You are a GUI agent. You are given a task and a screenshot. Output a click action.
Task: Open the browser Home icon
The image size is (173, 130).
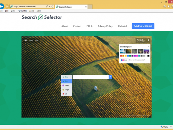click(x=165, y=6)
